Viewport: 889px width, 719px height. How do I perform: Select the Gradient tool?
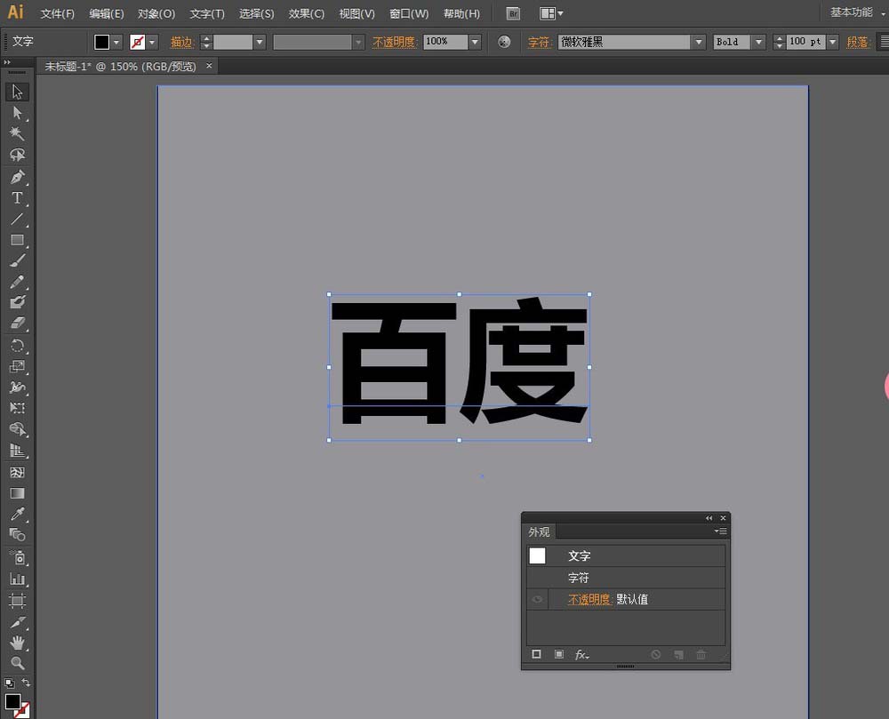click(x=17, y=493)
